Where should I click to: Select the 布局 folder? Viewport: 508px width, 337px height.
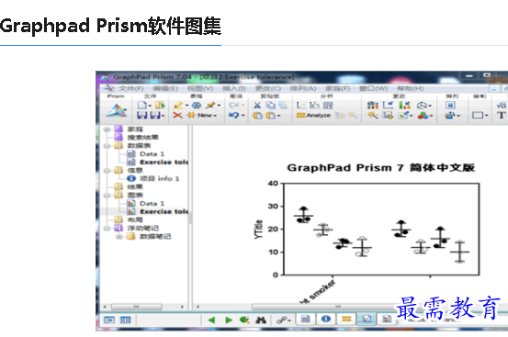click(135, 219)
